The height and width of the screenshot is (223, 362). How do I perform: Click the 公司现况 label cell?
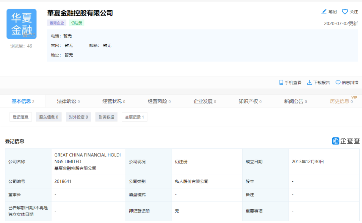[149, 162]
